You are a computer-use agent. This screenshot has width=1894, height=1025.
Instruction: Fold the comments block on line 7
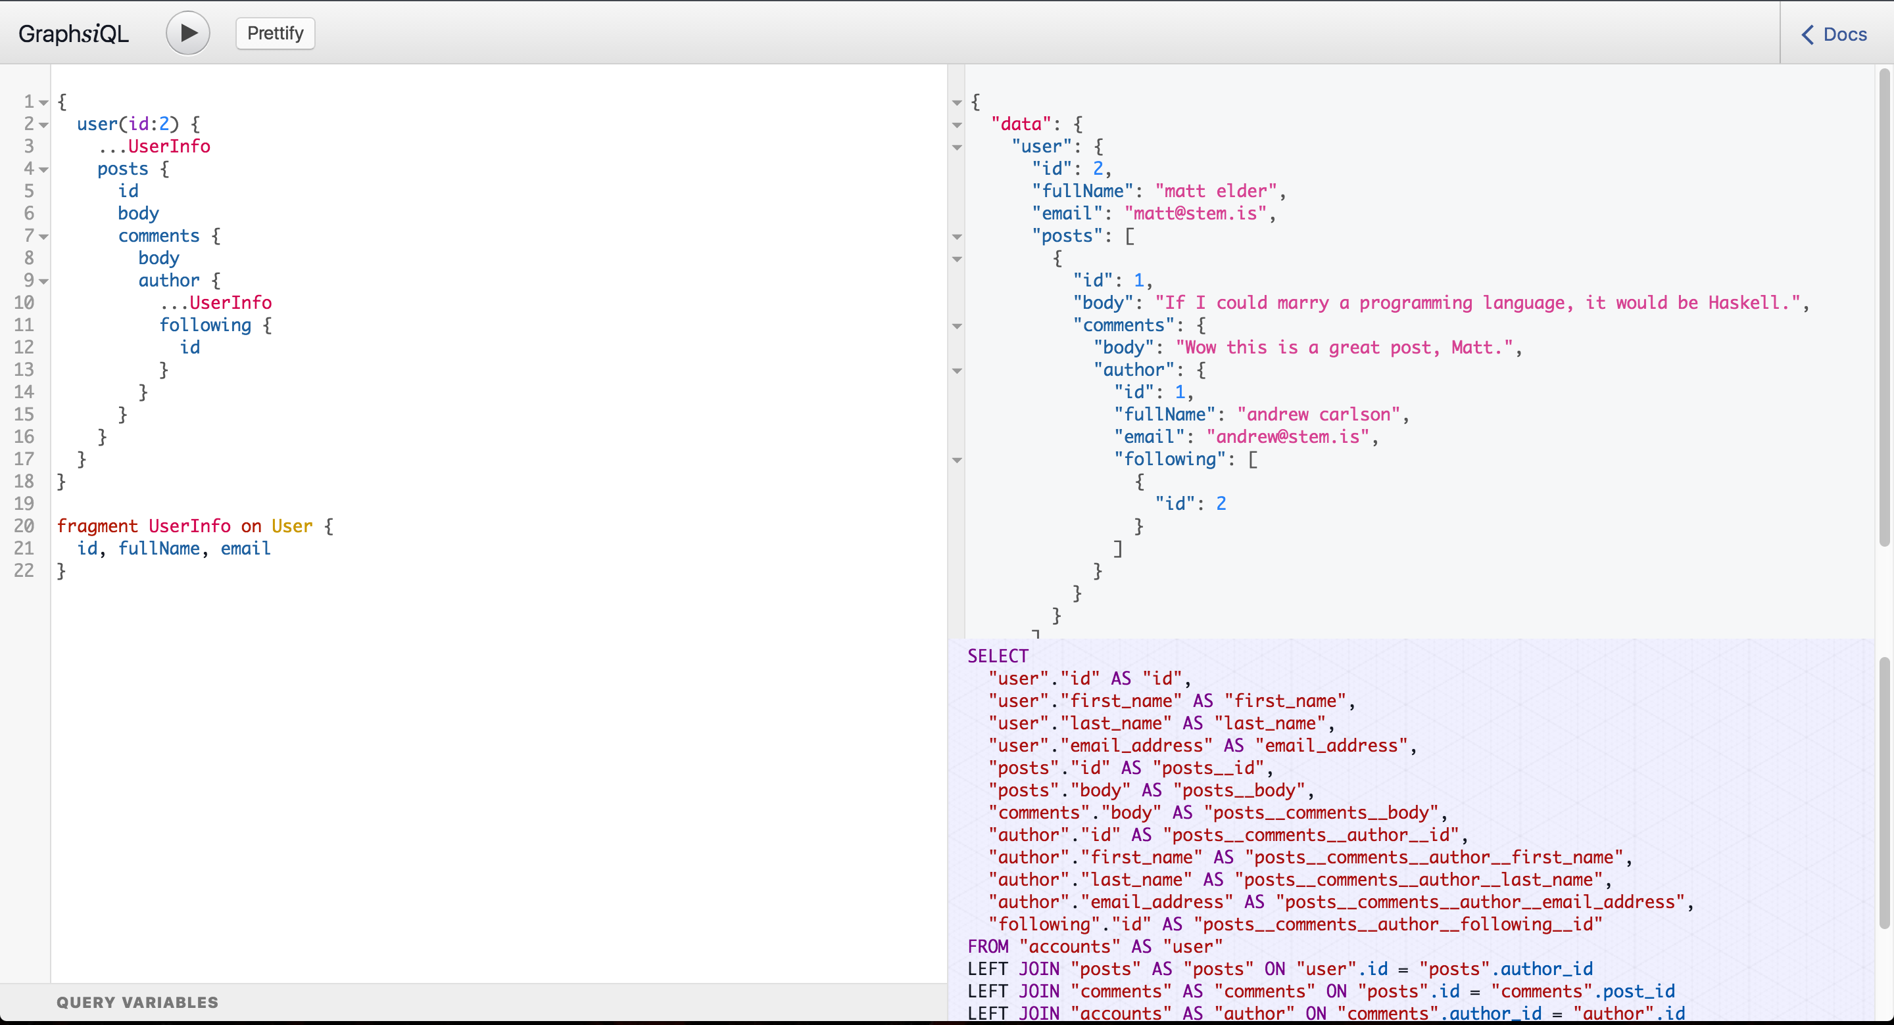coord(44,237)
